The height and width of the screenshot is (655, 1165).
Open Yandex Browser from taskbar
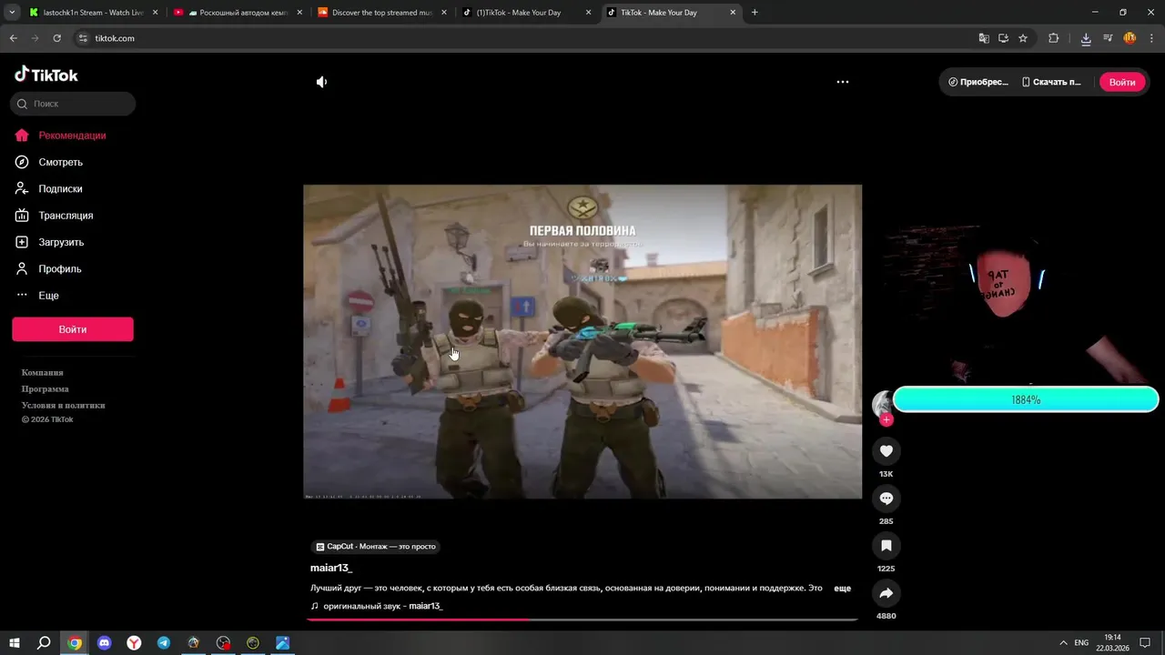pyautogui.click(x=134, y=643)
